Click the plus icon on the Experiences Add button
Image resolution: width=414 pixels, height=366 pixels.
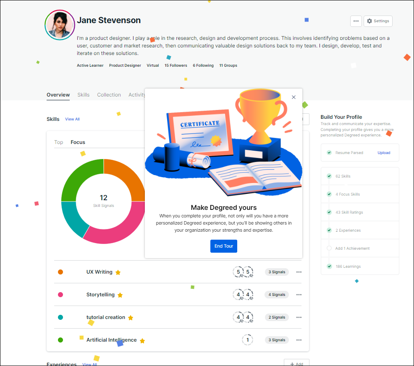tap(292, 363)
